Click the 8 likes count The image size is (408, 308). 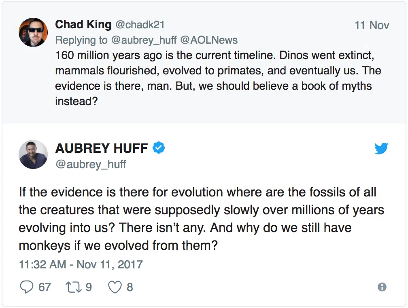tap(130, 287)
